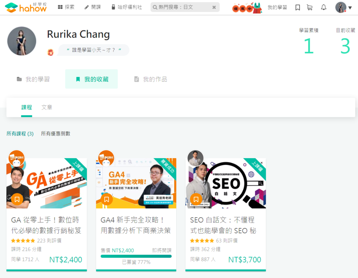The height and width of the screenshot is (278, 358).
Task: Switch to the 文章 tab
Action: coord(47,107)
